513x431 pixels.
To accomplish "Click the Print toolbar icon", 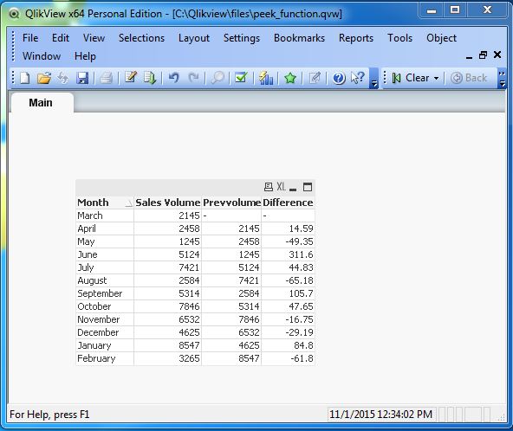I will [x=106, y=78].
